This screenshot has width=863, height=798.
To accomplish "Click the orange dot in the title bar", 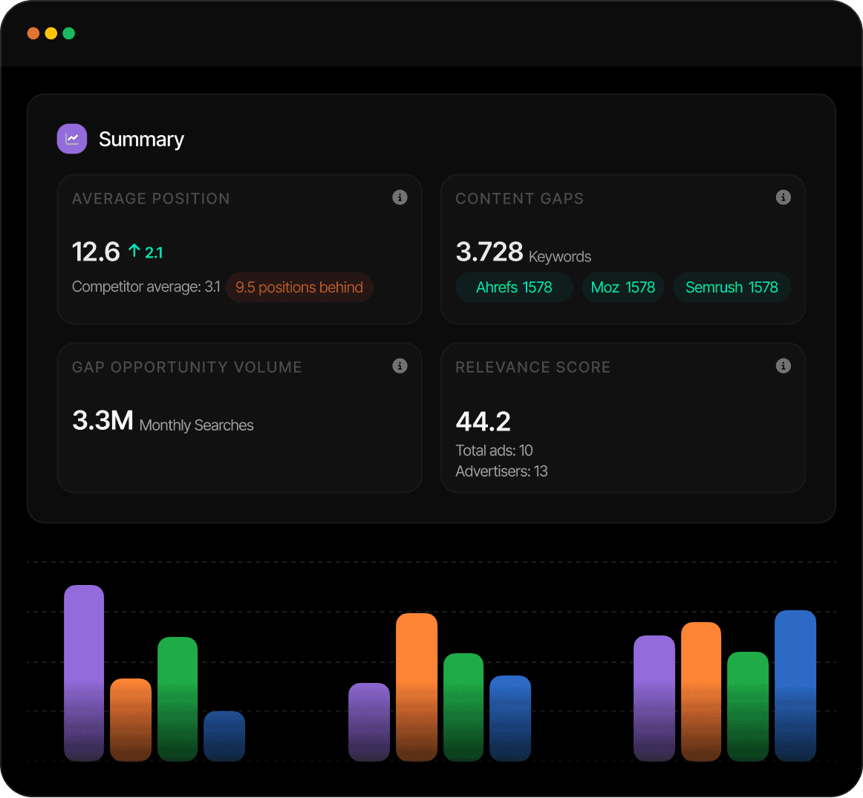I will coord(33,33).
